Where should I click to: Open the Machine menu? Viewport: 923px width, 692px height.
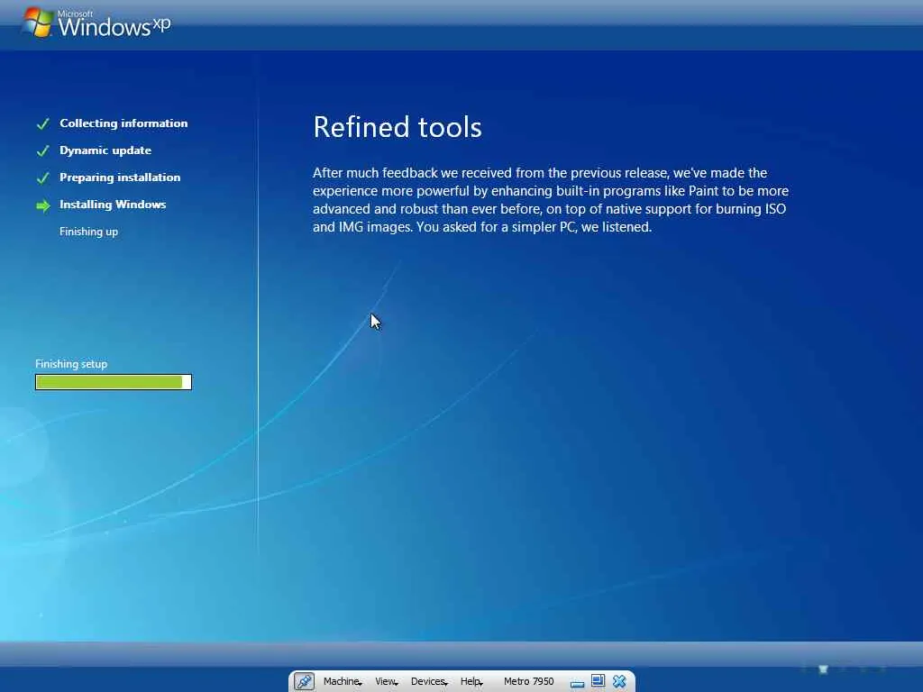(x=342, y=681)
